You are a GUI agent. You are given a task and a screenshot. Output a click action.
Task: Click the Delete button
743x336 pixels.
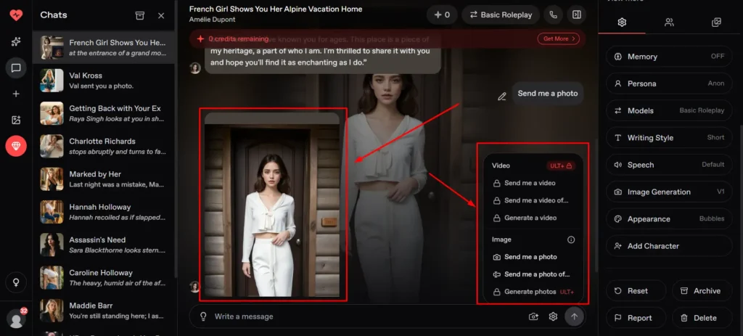coord(702,318)
